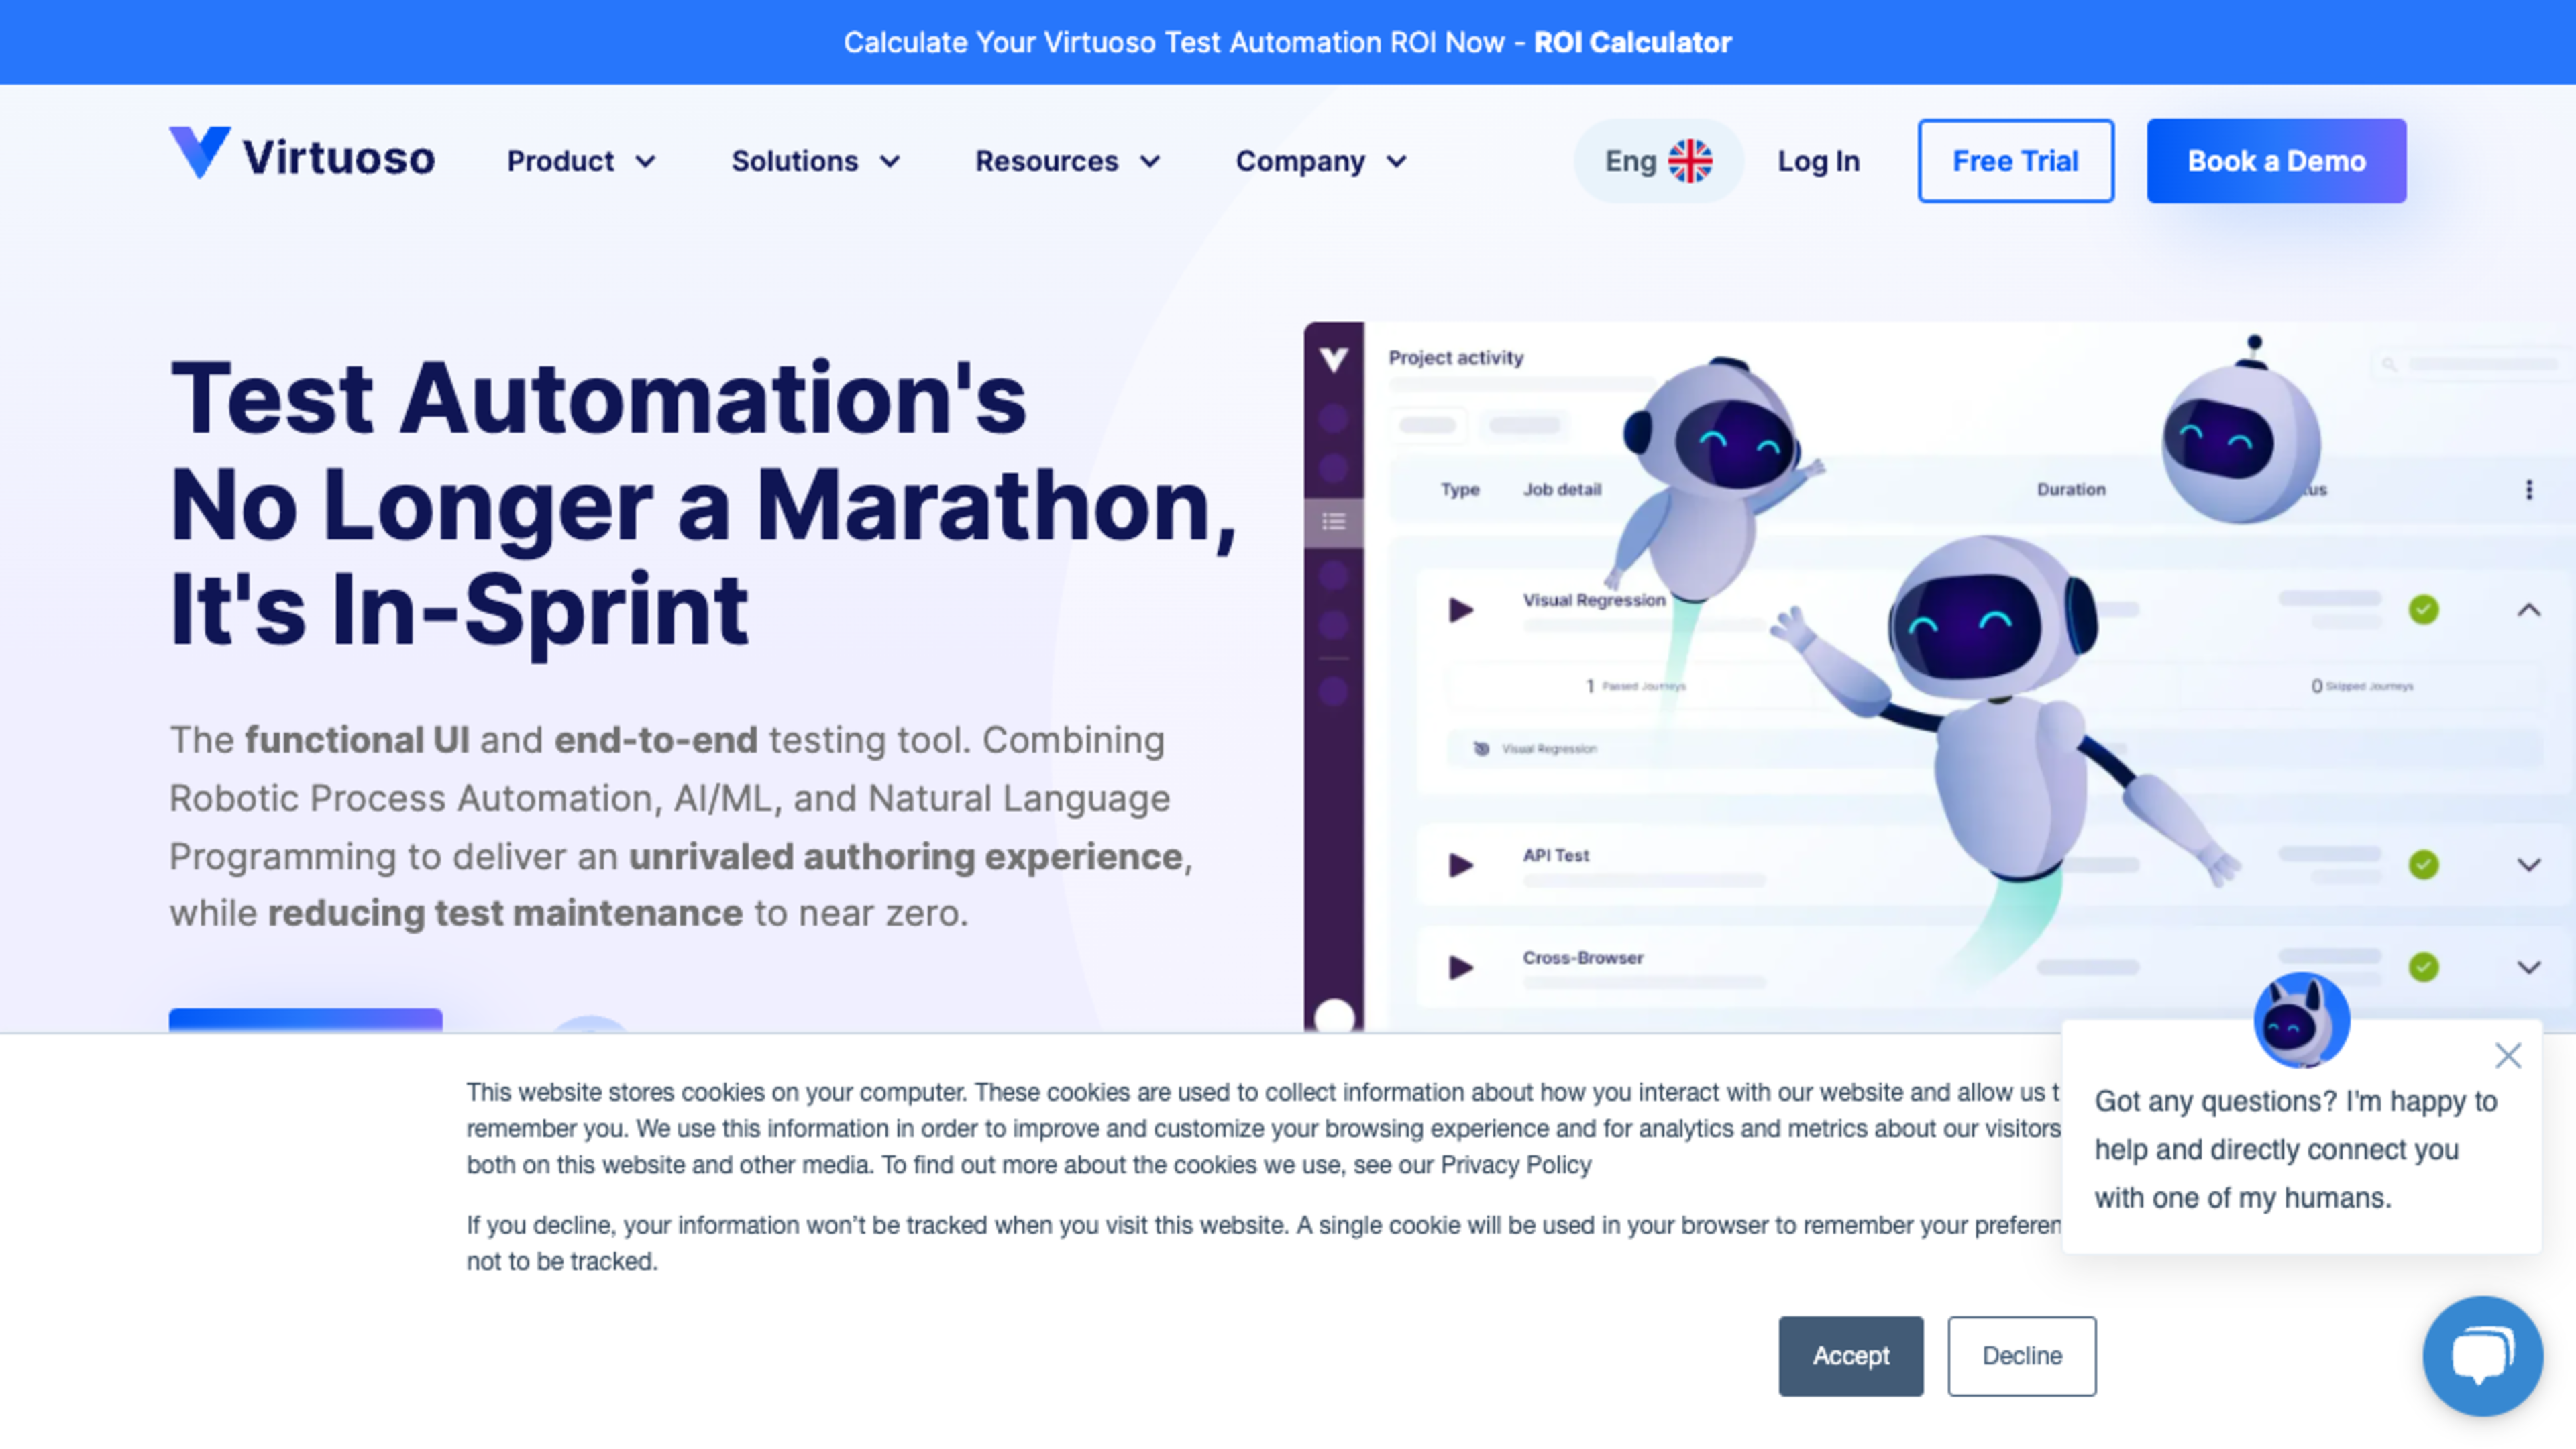Click play icon beside API Test
2576x1449 pixels.
pyautogui.click(x=1460, y=864)
